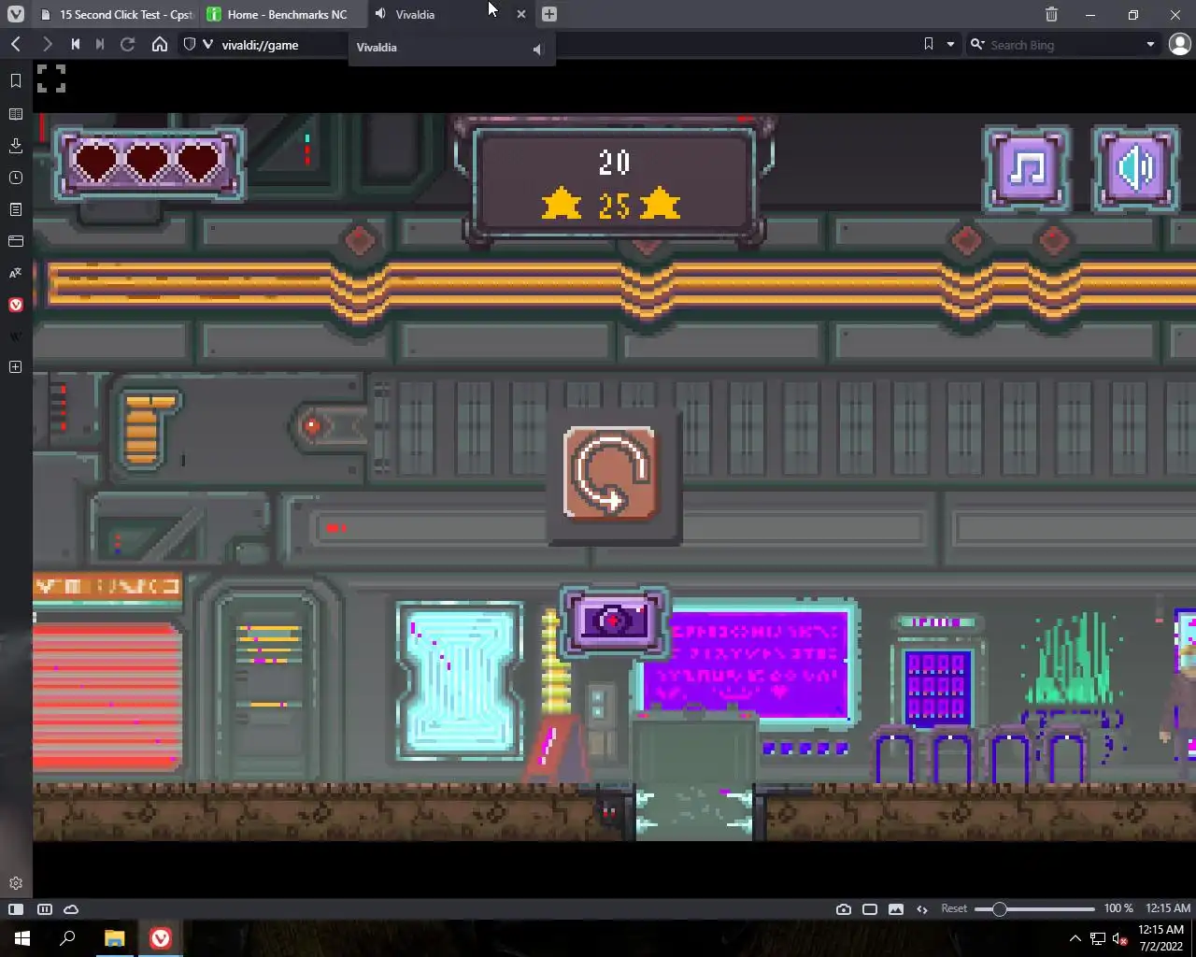The image size is (1196, 957).
Task: Go back to previous page
Action: 16,44
